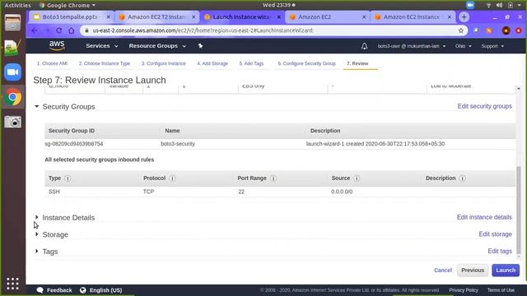Click the language globe icon
Screen dimensions: 527x296
[82, 290]
